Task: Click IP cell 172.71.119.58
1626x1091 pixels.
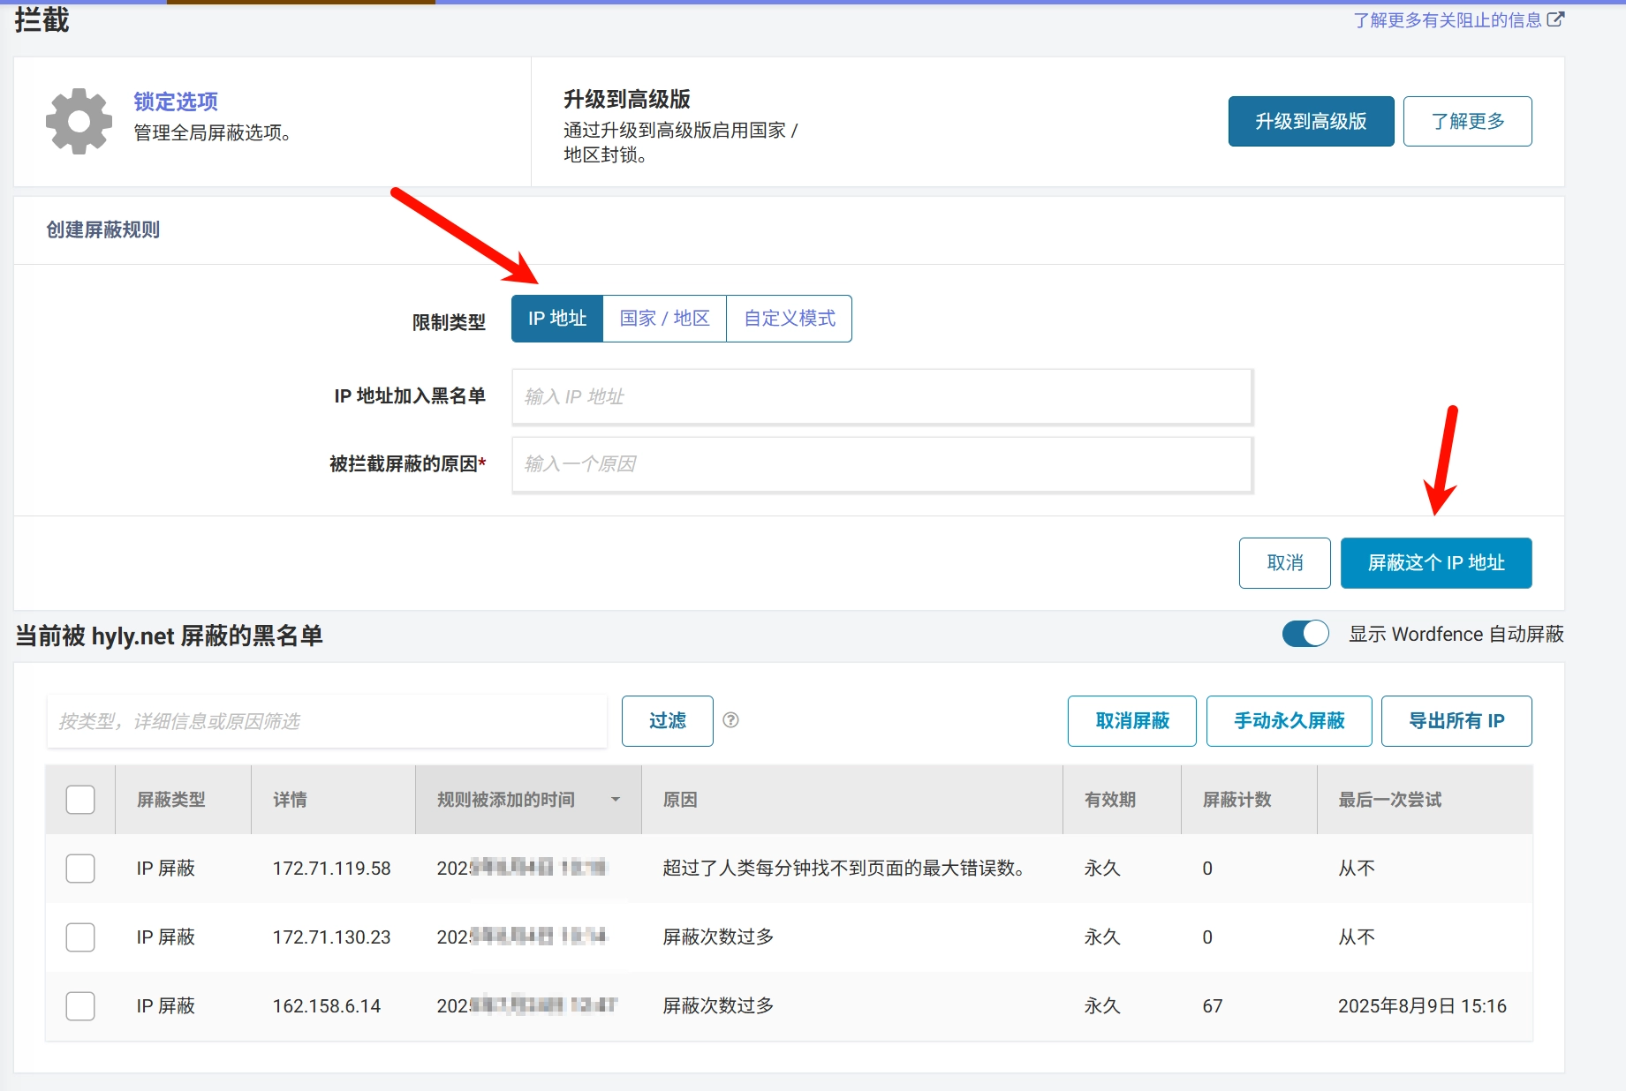Action: (331, 869)
